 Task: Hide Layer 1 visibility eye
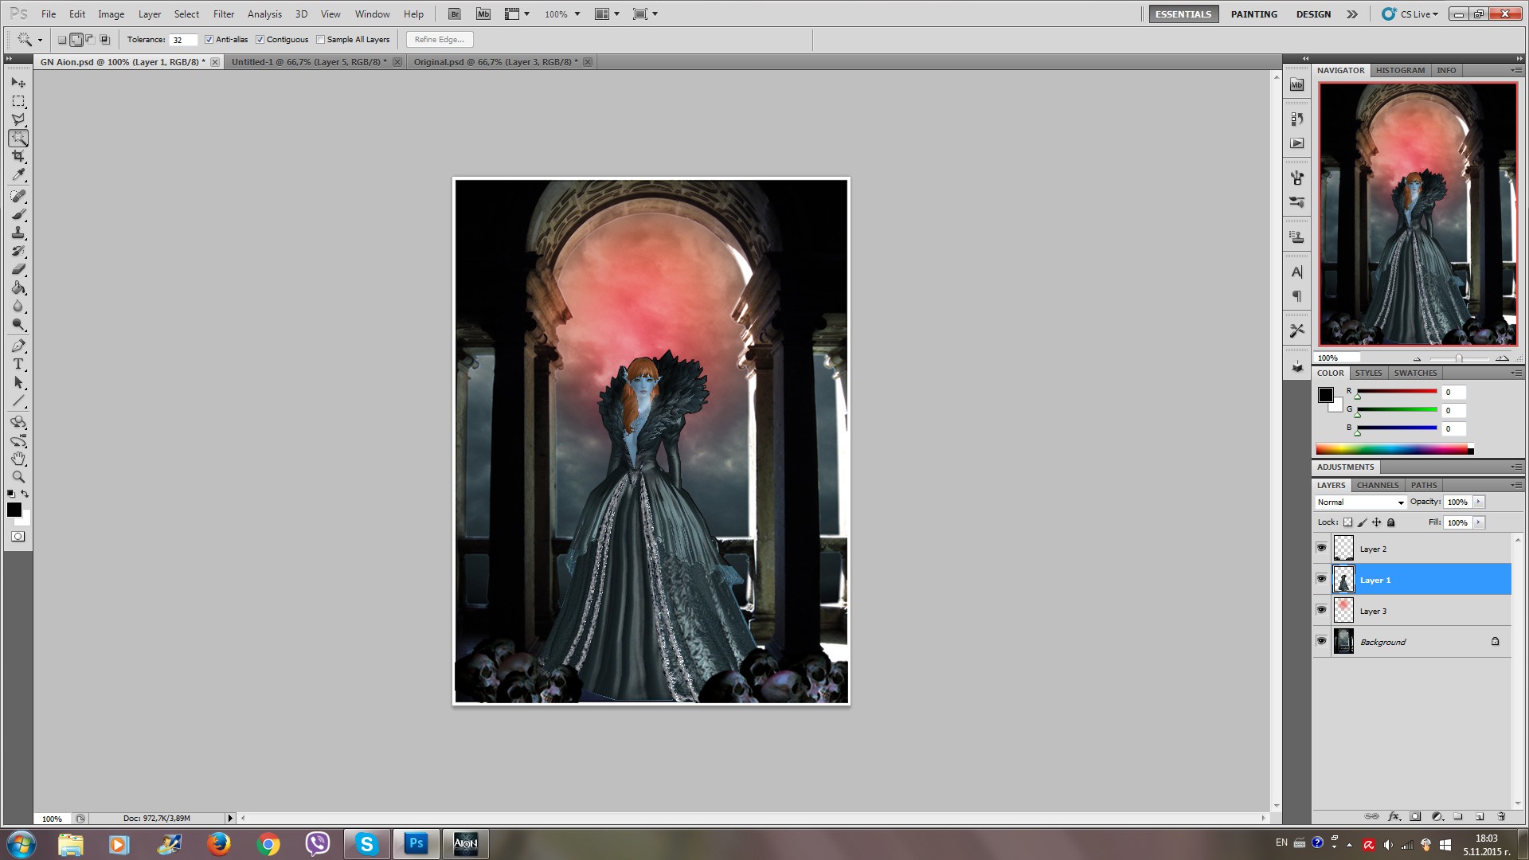[1321, 579]
